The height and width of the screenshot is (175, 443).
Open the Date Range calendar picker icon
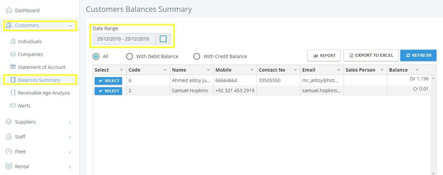(x=163, y=39)
